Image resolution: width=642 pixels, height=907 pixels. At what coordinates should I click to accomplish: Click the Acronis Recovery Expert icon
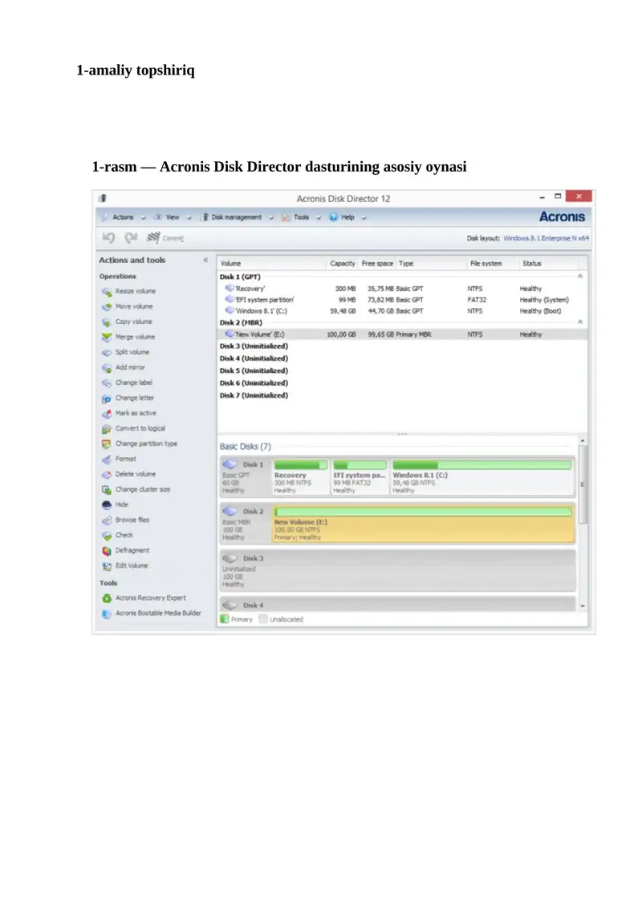107,598
